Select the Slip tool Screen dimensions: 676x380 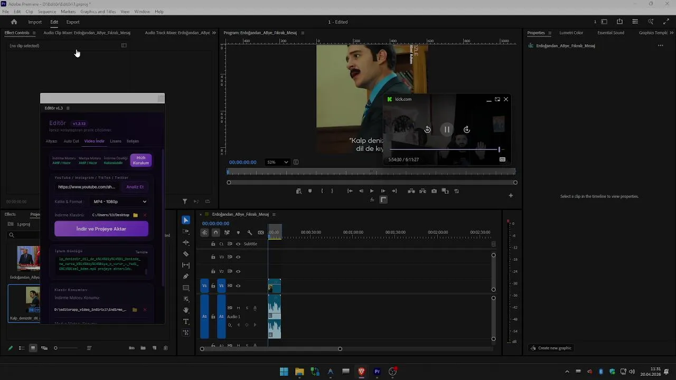pyautogui.click(x=186, y=265)
